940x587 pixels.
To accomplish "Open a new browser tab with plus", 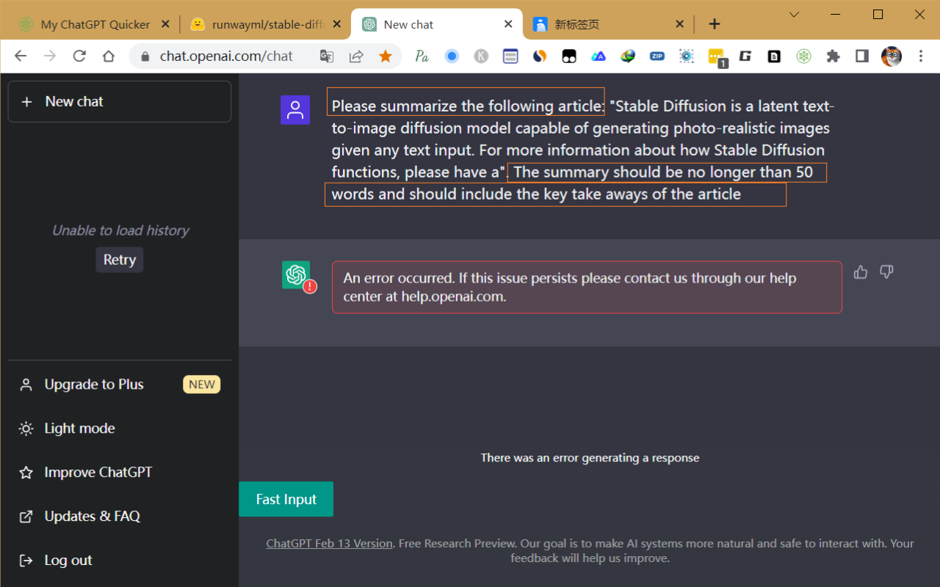I will [x=715, y=24].
